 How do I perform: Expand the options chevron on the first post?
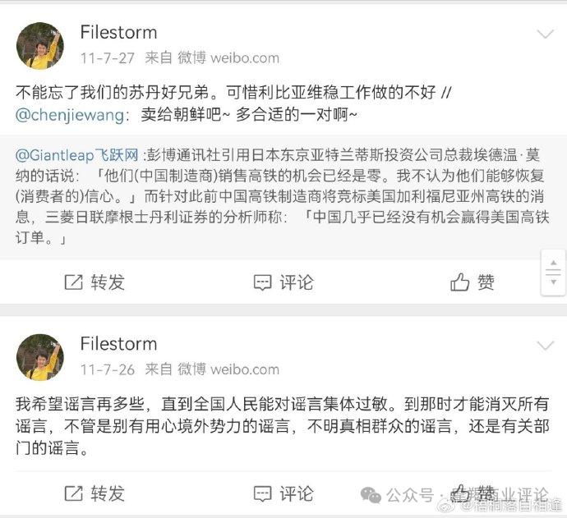pos(546,34)
